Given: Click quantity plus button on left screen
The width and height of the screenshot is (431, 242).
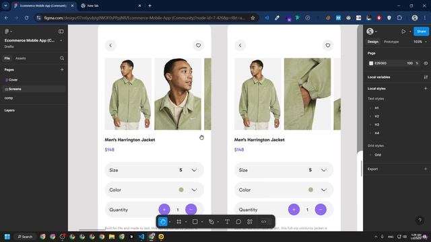Looking at the screenshot, I should tap(164, 210).
